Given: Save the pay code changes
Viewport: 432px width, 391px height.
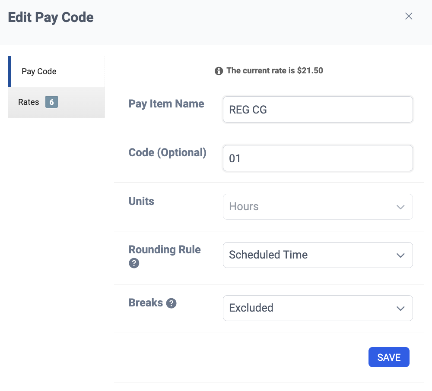Looking at the screenshot, I should click(x=389, y=357).
